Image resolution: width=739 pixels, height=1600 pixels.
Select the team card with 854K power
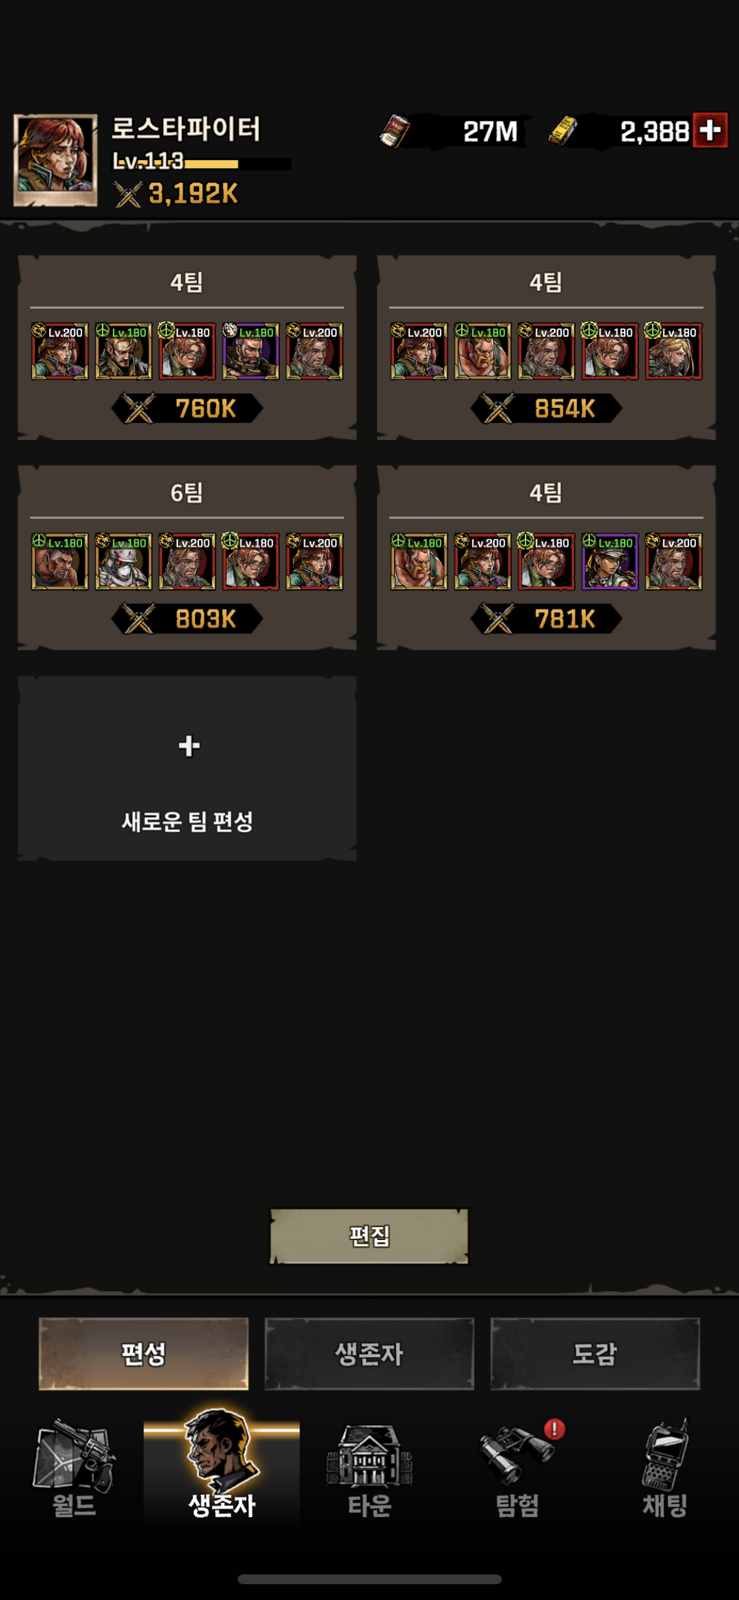pos(547,347)
